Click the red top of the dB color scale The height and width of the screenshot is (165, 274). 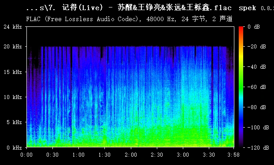(x=241, y=28)
